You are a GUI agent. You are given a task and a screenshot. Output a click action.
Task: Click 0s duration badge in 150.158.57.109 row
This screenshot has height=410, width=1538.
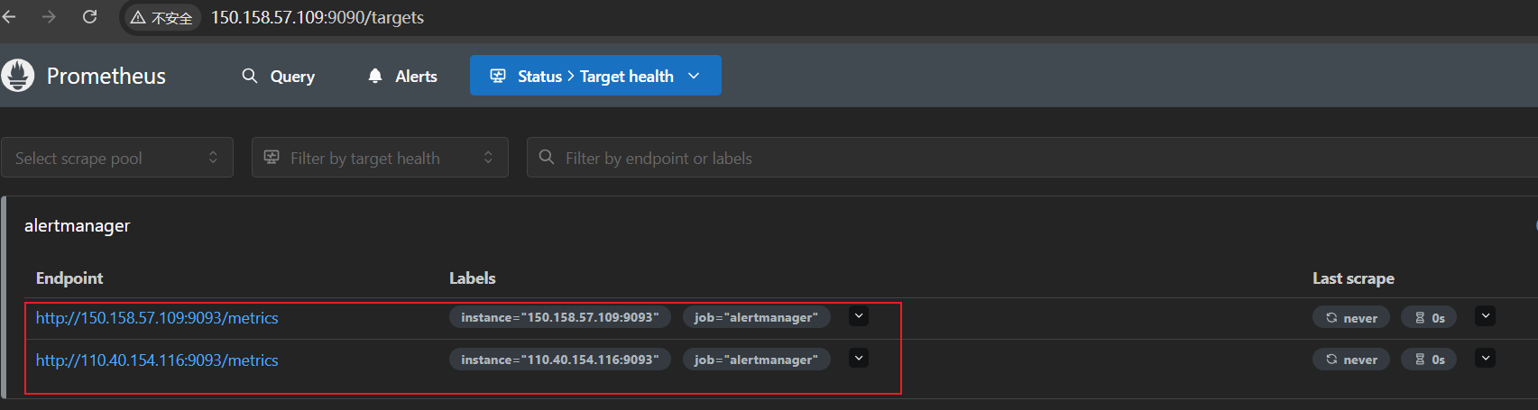point(1429,317)
